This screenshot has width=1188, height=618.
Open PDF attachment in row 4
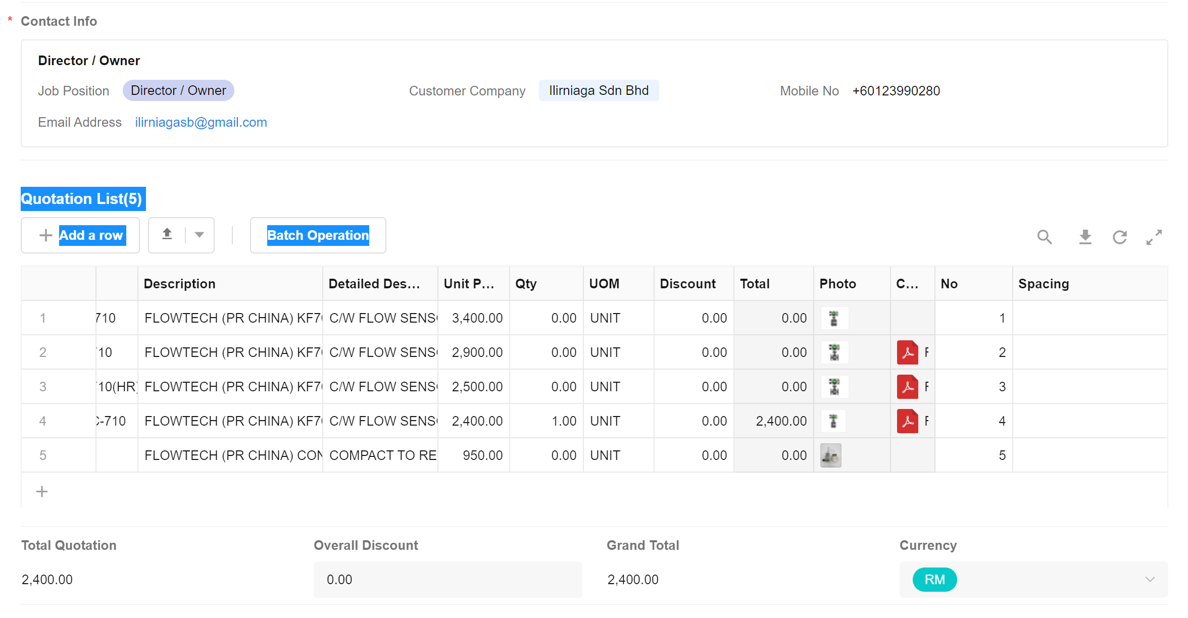(908, 421)
